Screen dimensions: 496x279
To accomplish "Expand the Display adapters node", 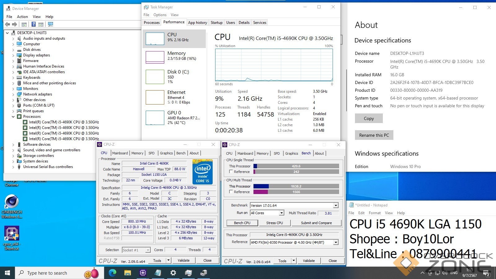I will pos(13,55).
